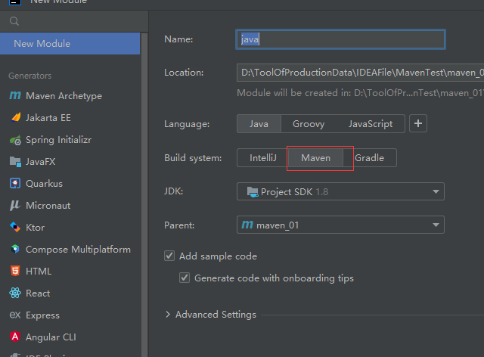Open the Parent module dropdown
484x357 pixels.
click(340, 225)
